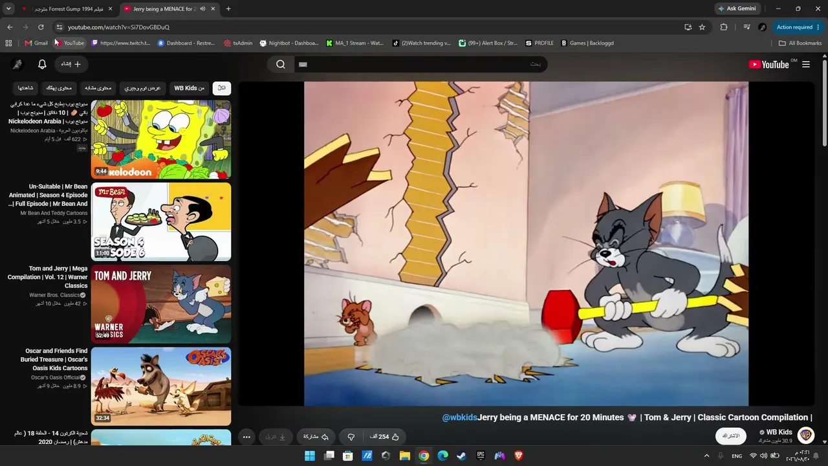Open the Gmail bookmark
Image resolution: width=828 pixels, height=466 pixels.
tap(36, 43)
